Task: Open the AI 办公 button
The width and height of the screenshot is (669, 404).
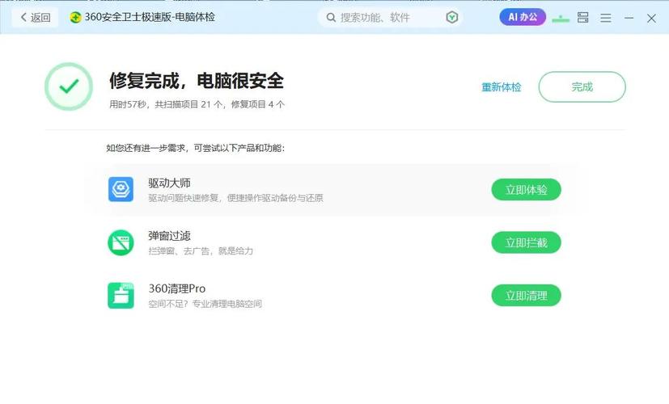Action: point(523,17)
